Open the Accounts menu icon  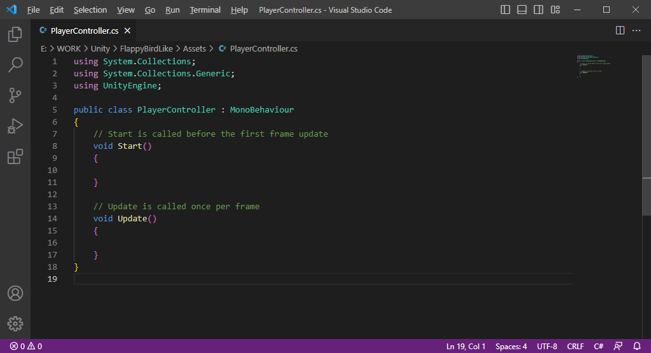[15, 293]
